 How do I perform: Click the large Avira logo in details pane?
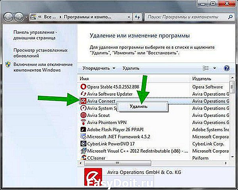[x=93, y=177]
